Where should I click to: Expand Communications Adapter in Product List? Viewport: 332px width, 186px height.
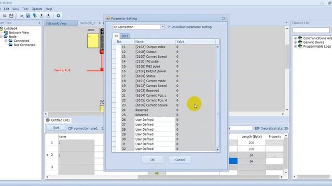click(x=295, y=38)
